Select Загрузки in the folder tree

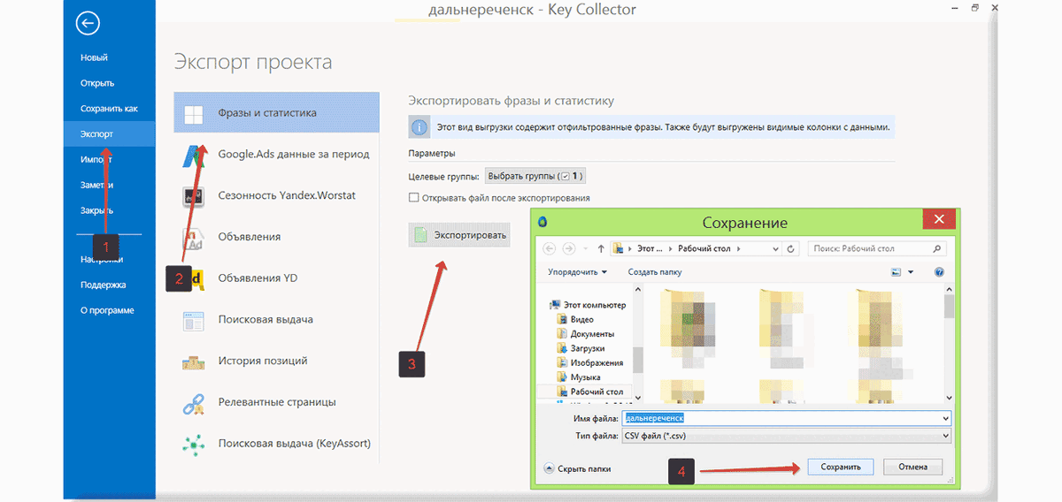click(x=580, y=348)
